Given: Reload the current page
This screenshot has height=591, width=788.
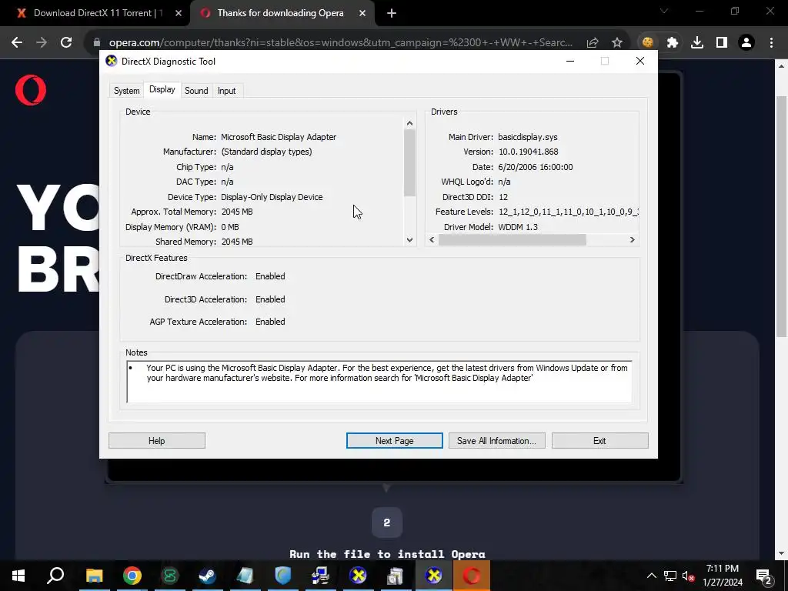Looking at the screenshot, I should (x=66, y=42).
